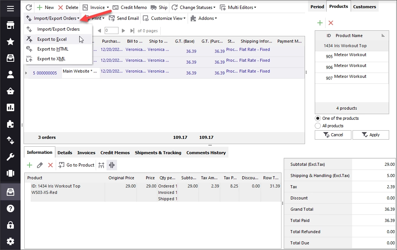Choose the Import/Export Orders menu entry
The image size is (397, 250).
point(58,29)
